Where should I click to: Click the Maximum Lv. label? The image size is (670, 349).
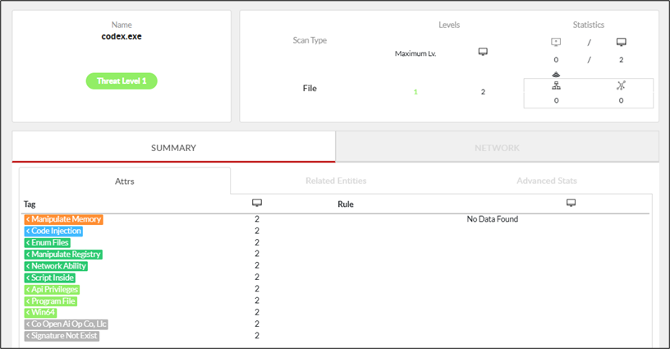pos(415,53)
